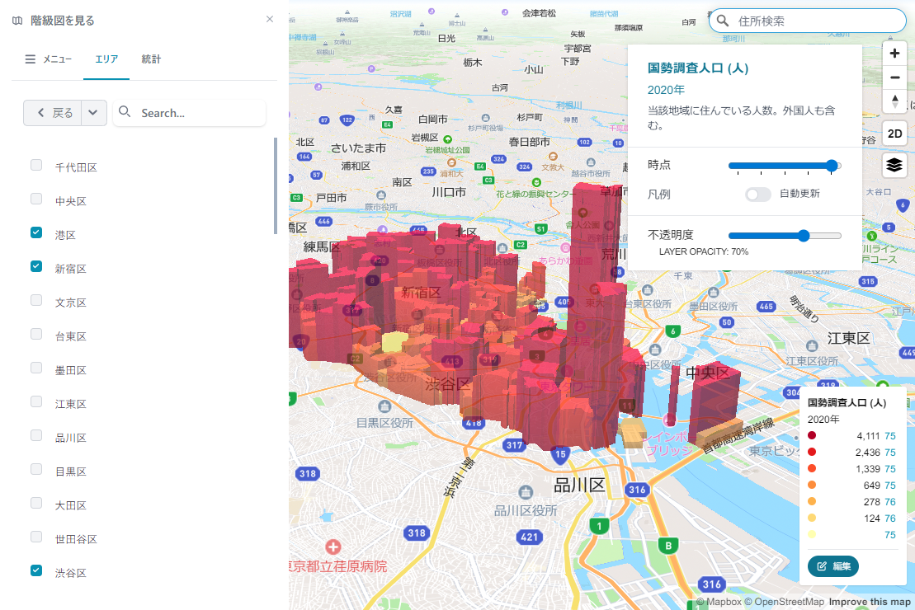Select the light orange 278 legend swatch
Viewport: 915px width, 610px height.
tap(812, 501)
